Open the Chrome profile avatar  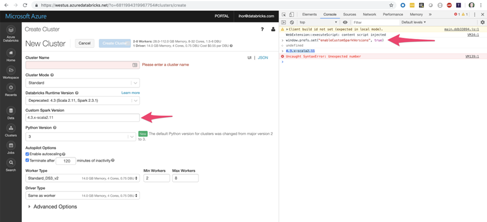[471, 5]
